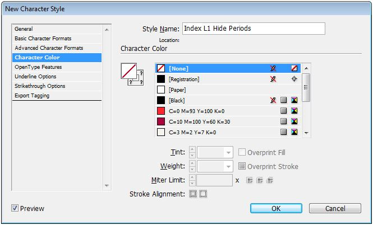373x225 pixels.
Task: Increase Weight with stepper arrows
Action: tap(192, 163)
